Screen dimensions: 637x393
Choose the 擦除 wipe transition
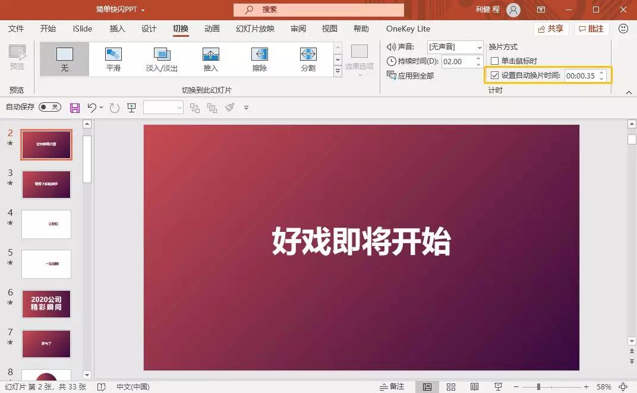click(x=258, y=58)
